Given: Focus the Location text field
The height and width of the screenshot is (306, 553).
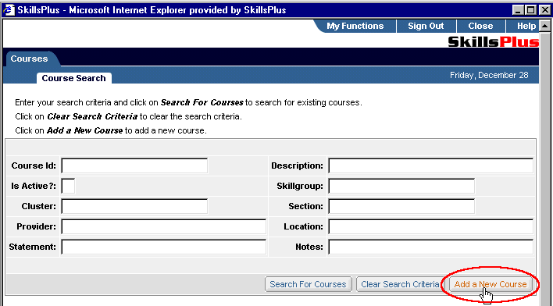Looking at the screenshot, I should tap(430, 226).
